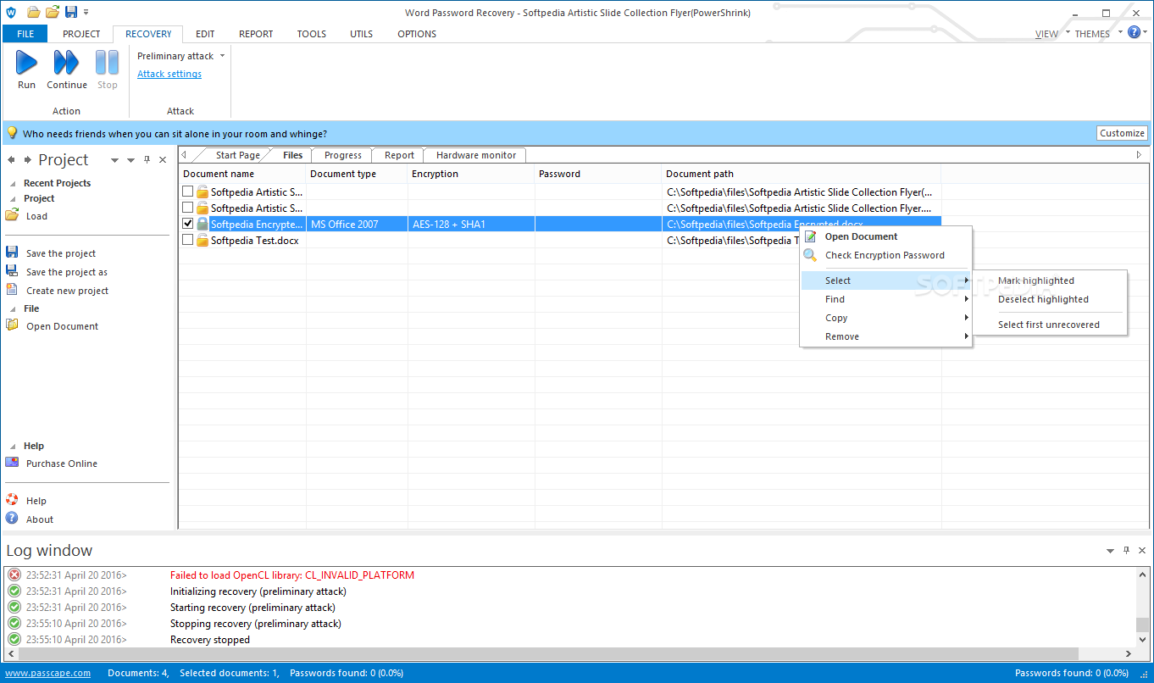Open the Attack settings link

(x=169, y=74)
